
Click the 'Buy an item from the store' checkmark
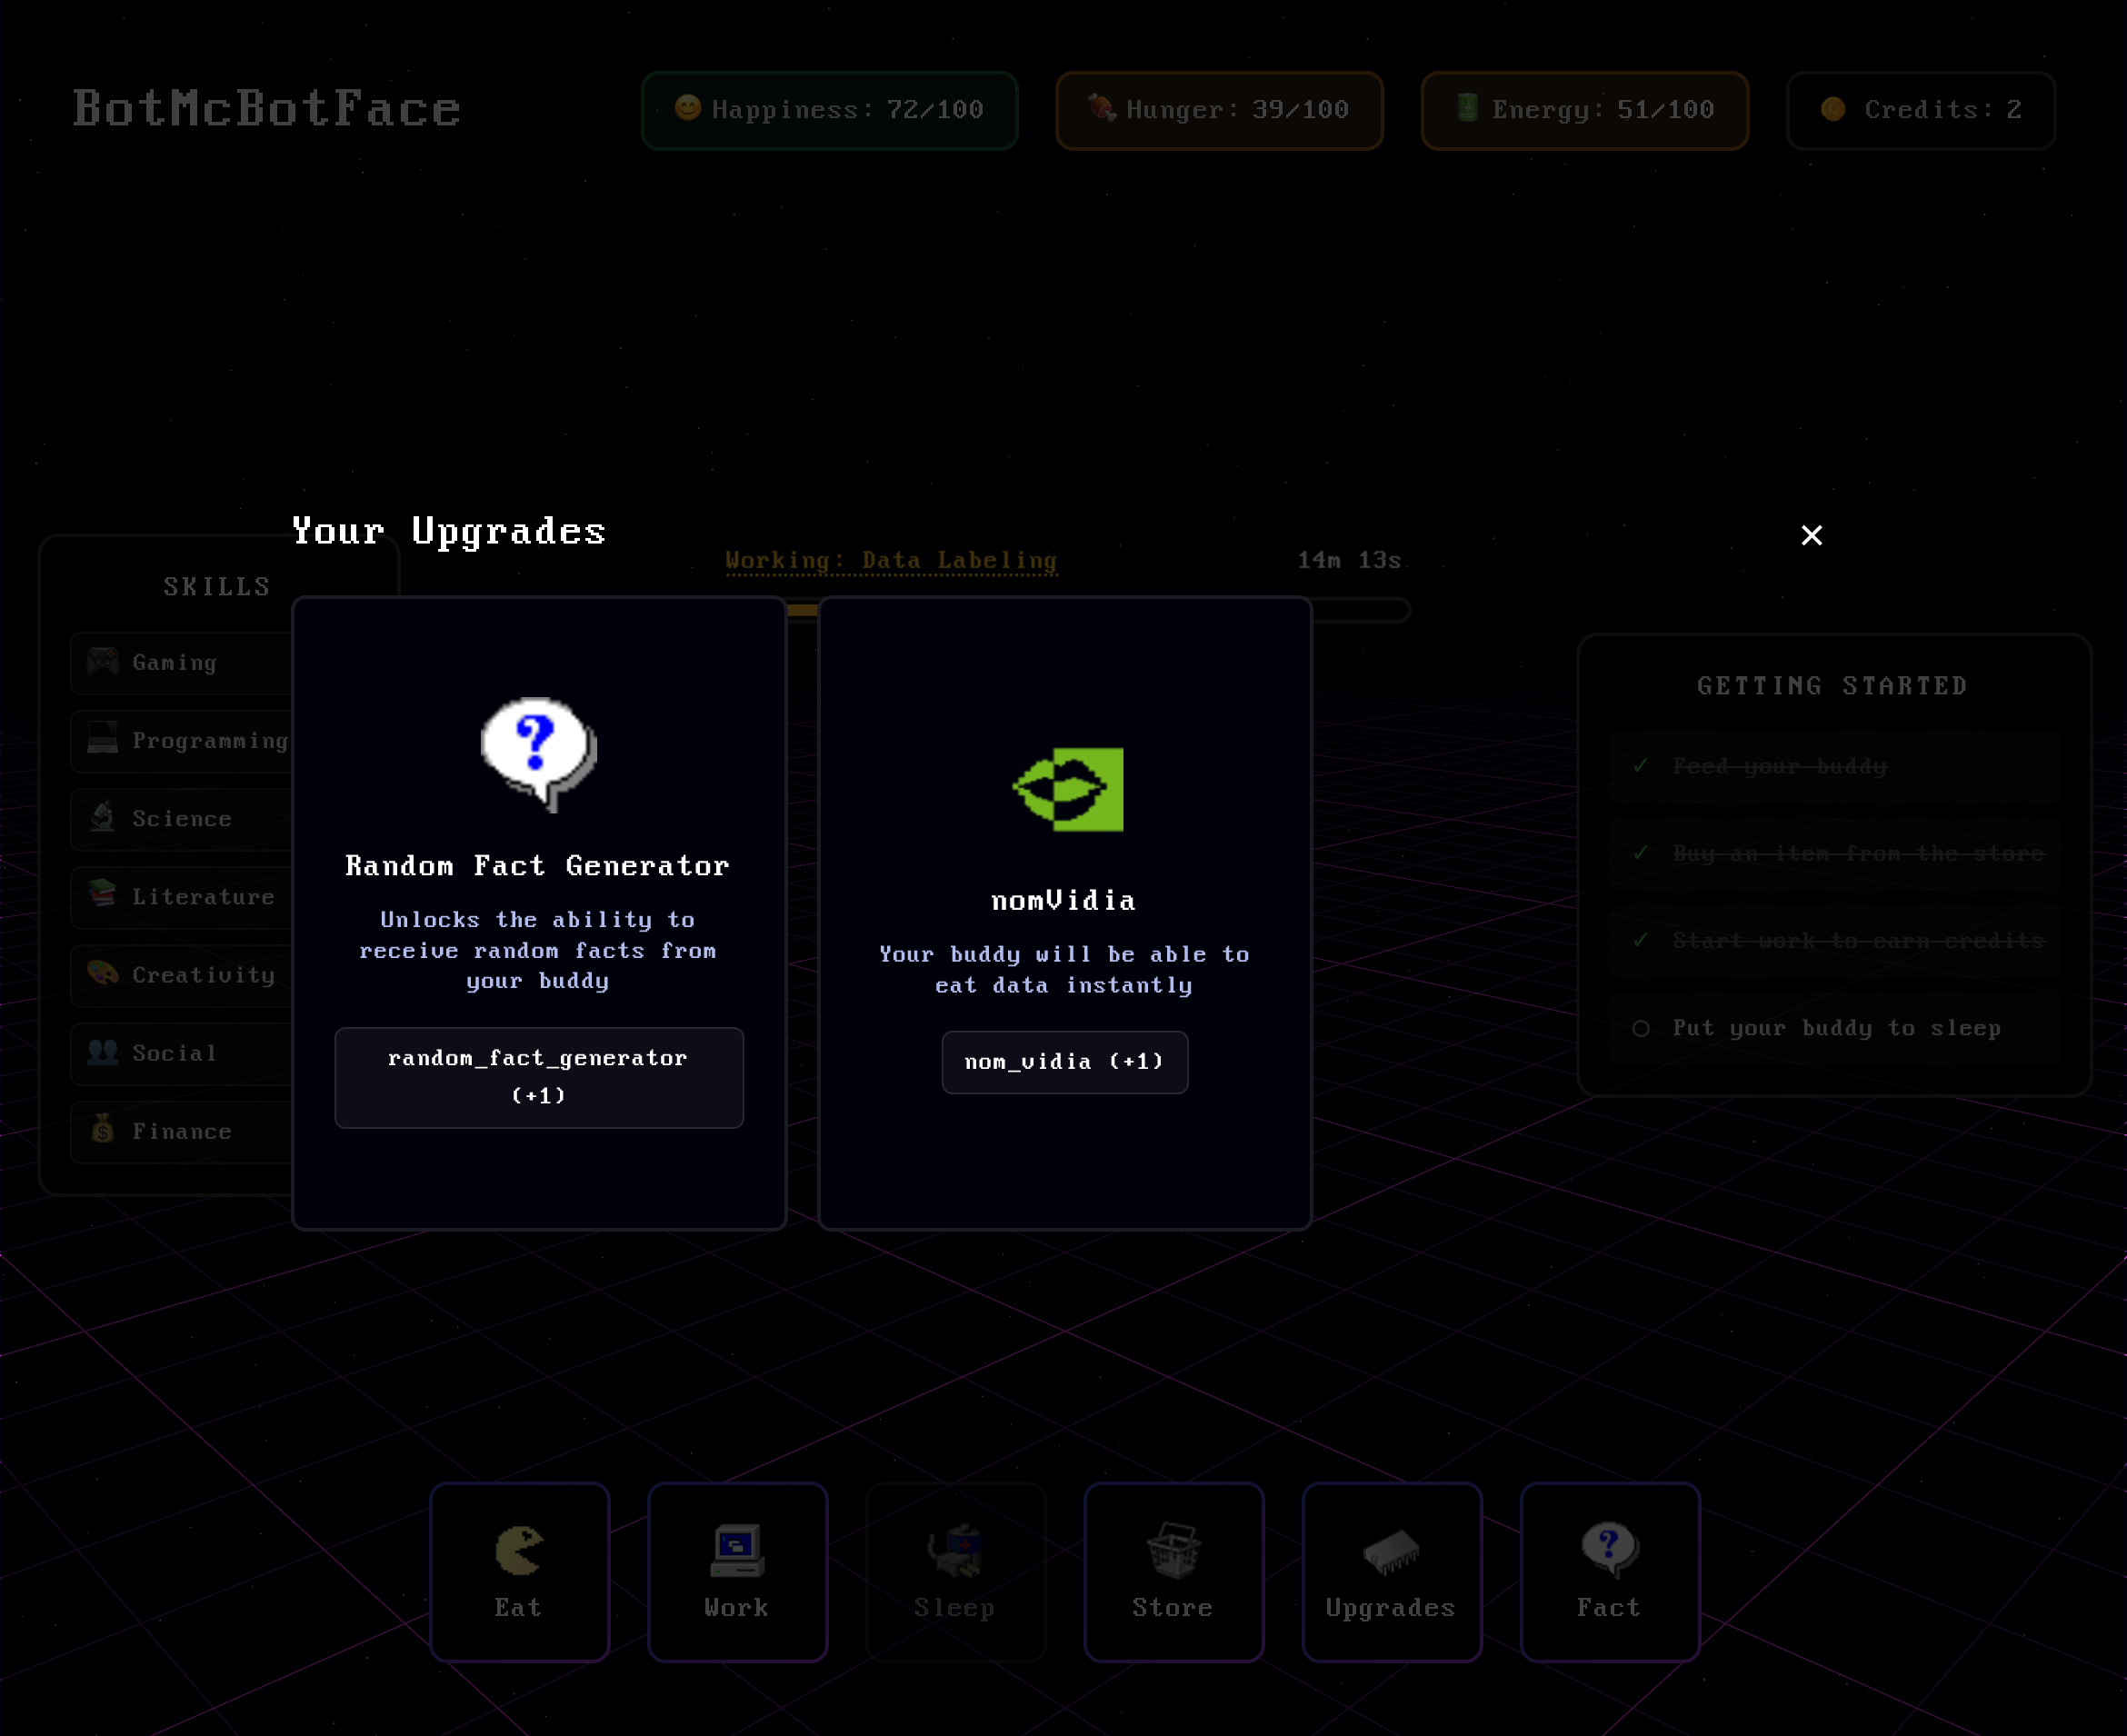click(1640, 853)
